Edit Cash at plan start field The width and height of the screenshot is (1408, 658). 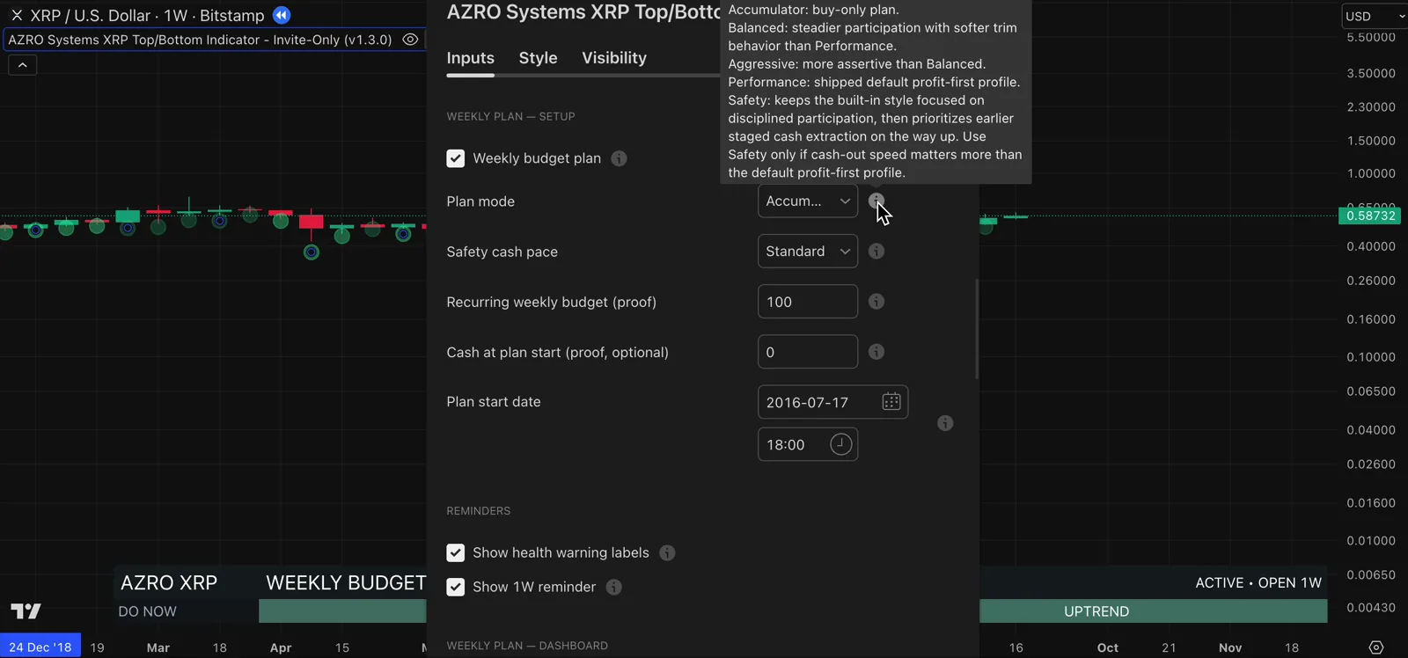pyautogui.click(x=808, y=352)
